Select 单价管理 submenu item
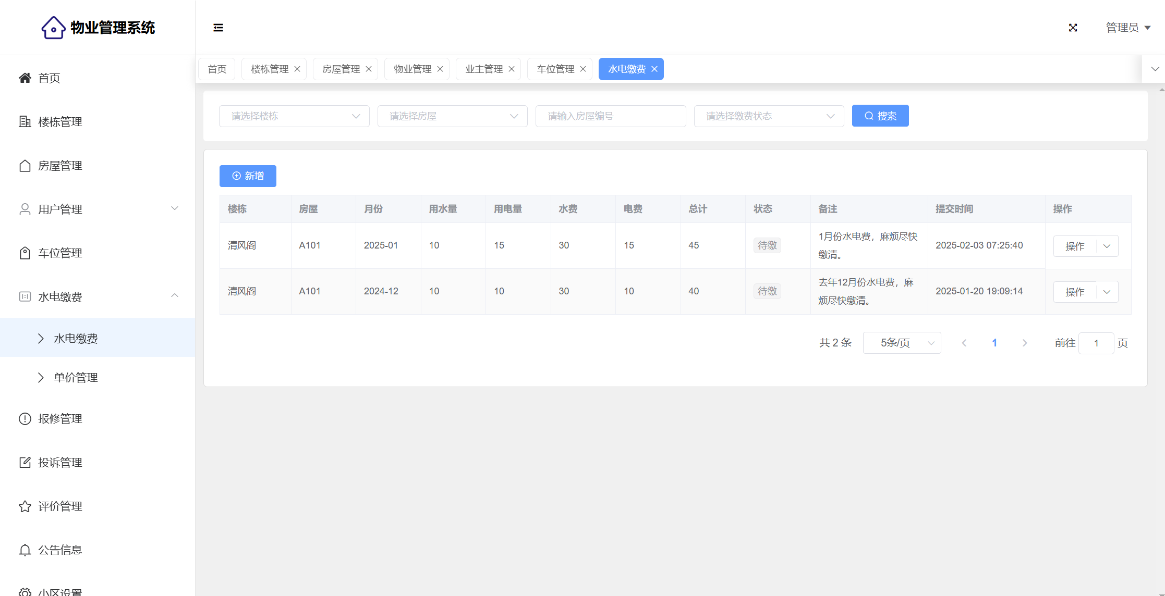1165x596 pixels. pos(76,378)
